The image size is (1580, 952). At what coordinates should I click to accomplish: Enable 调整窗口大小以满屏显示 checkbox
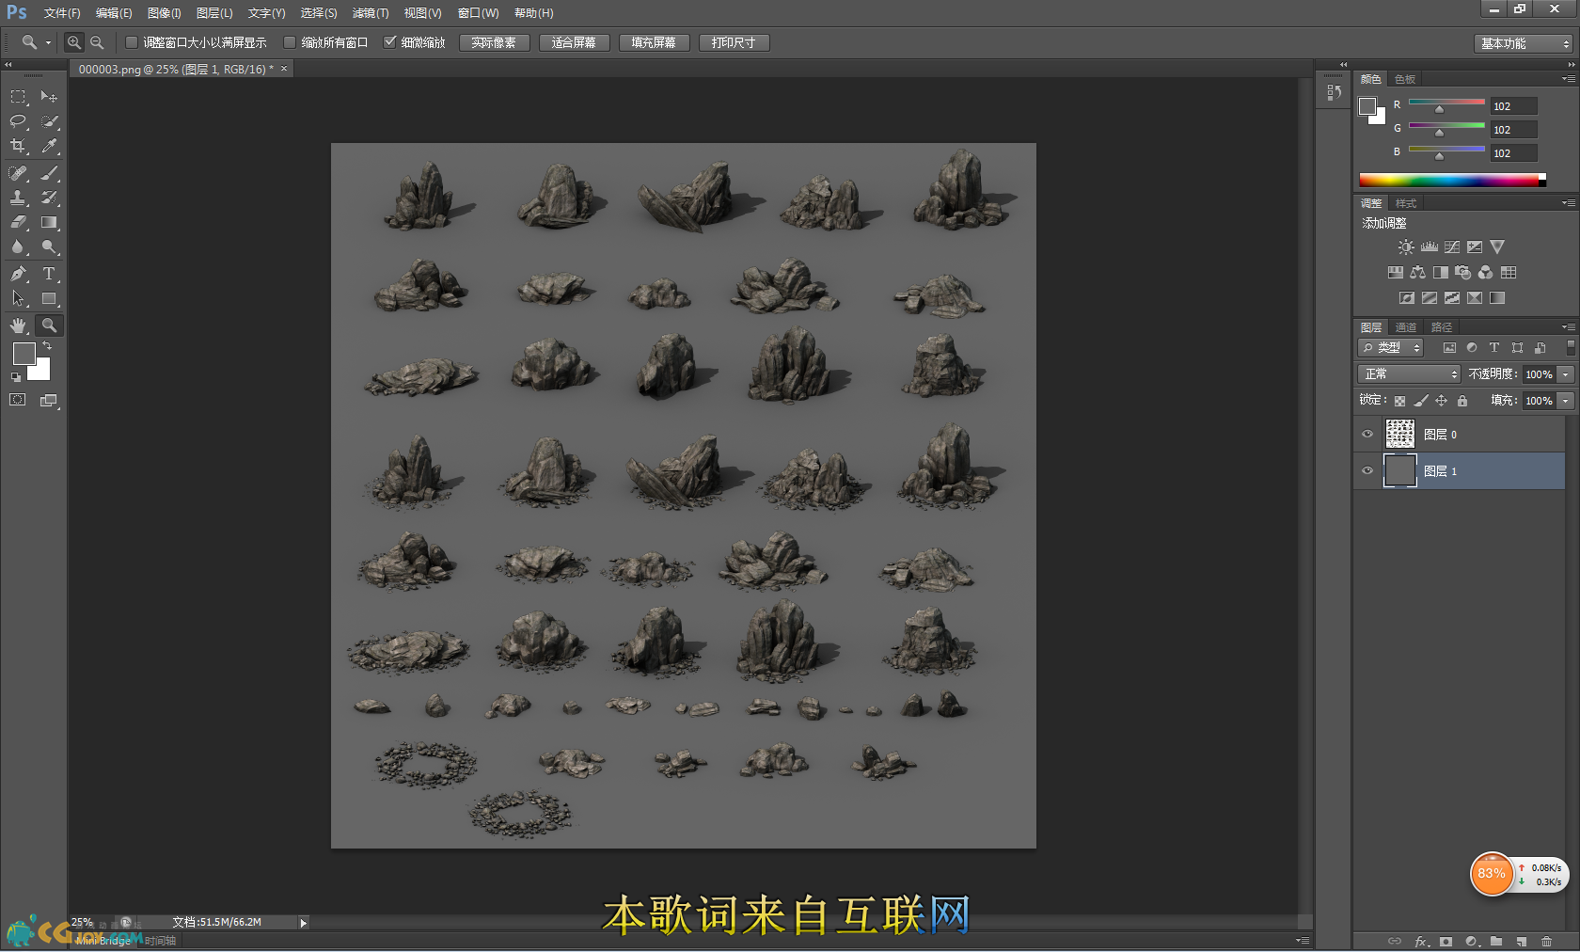pyautogui.click(x=132, y=42)
